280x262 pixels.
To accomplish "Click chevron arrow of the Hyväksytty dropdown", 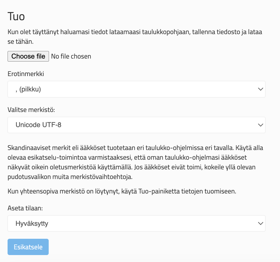I will pos(259,223).
